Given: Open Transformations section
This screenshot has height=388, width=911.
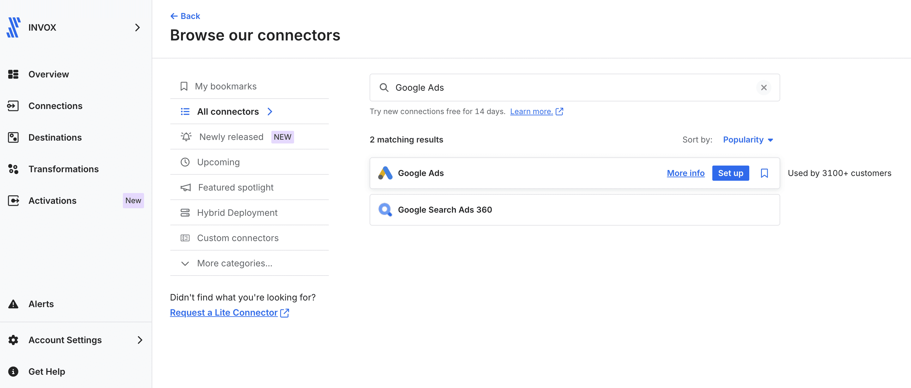Looking at the screenshot, I should [x=64, y=169].
